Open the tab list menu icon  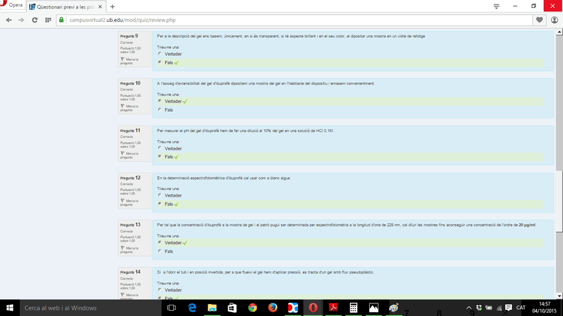point(496,6)
